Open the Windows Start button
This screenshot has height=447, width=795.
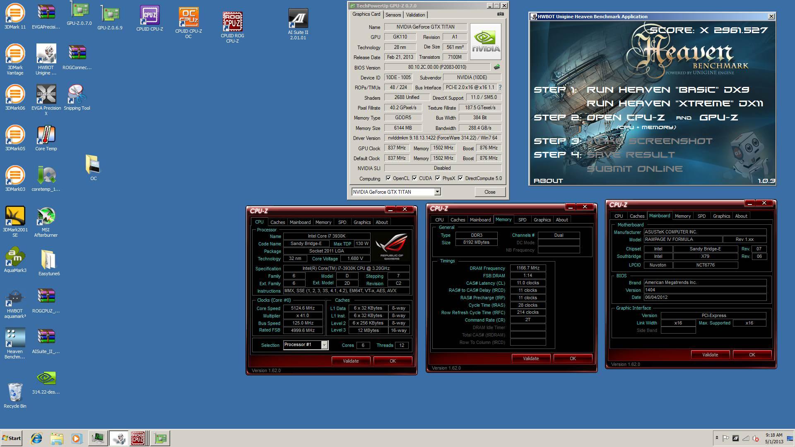(x=11, y=438)
